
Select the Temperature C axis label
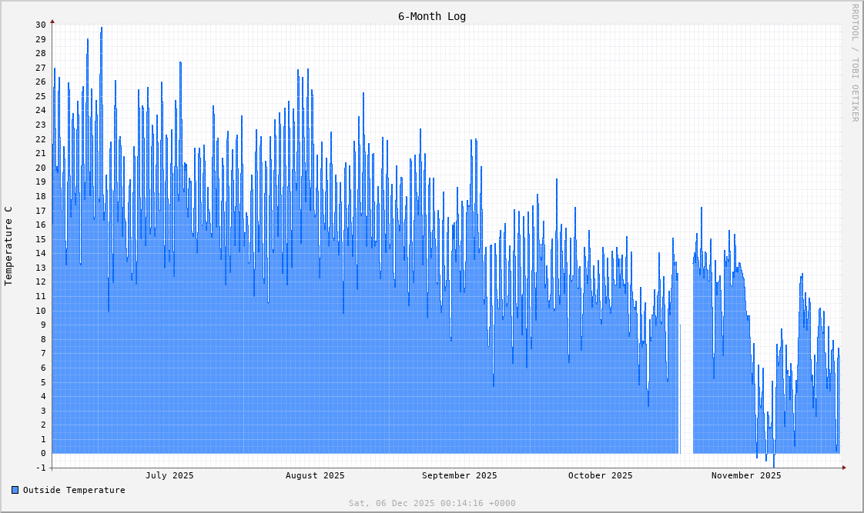[11, 244]
